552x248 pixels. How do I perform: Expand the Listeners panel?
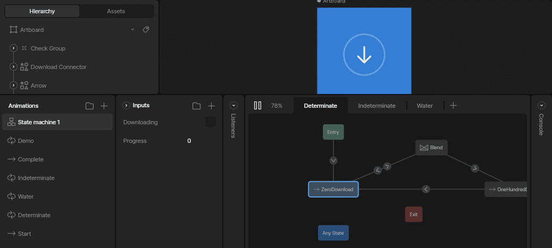[x=233, y=105]
